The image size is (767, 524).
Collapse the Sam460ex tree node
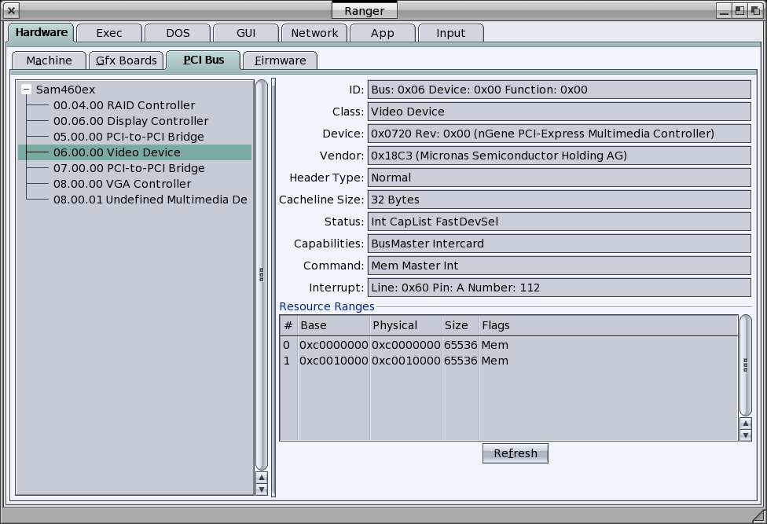(27, 90)
